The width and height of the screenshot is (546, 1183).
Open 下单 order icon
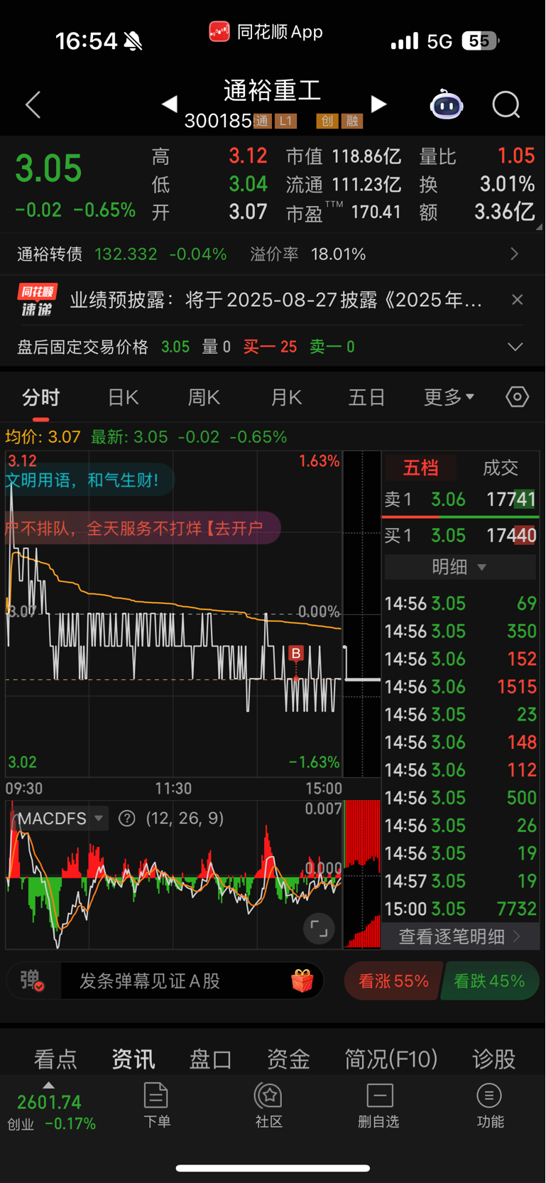coord(156,1106)
